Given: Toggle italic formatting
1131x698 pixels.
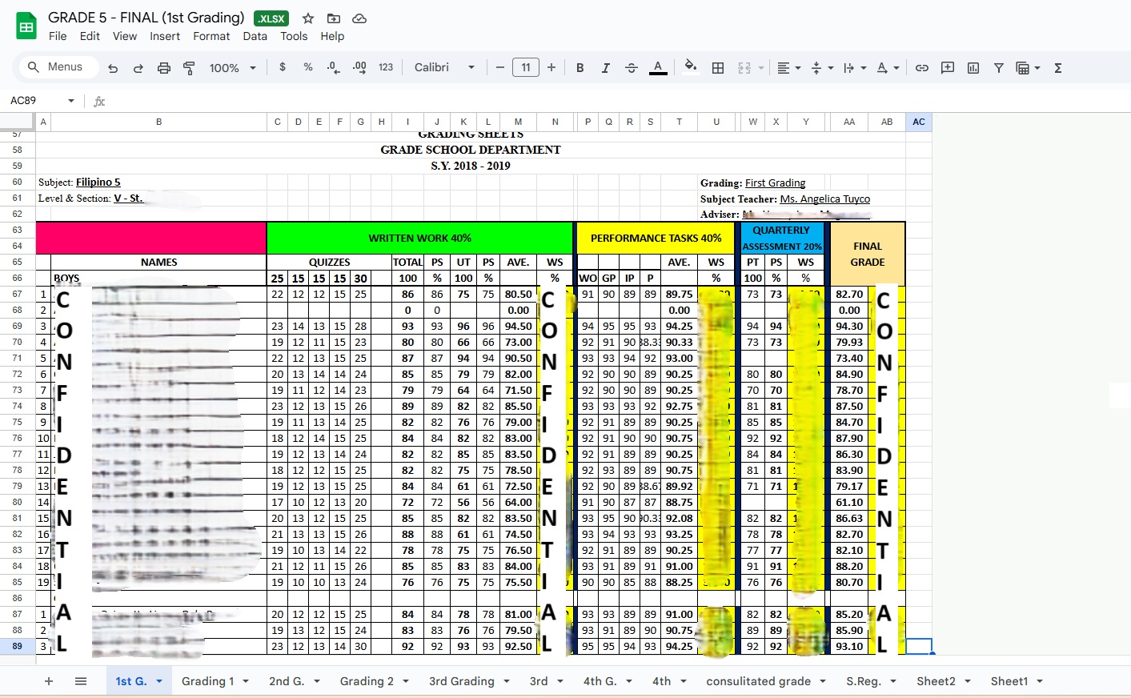Looking at the screenshot, I should (x=606, y=68).
